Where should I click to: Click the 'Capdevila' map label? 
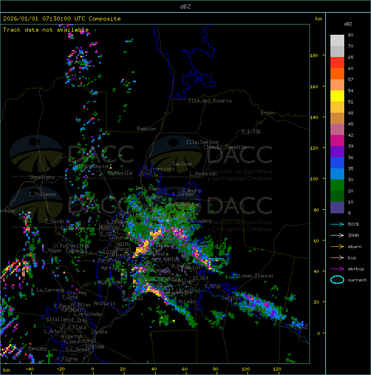click(x=120, y=173)
